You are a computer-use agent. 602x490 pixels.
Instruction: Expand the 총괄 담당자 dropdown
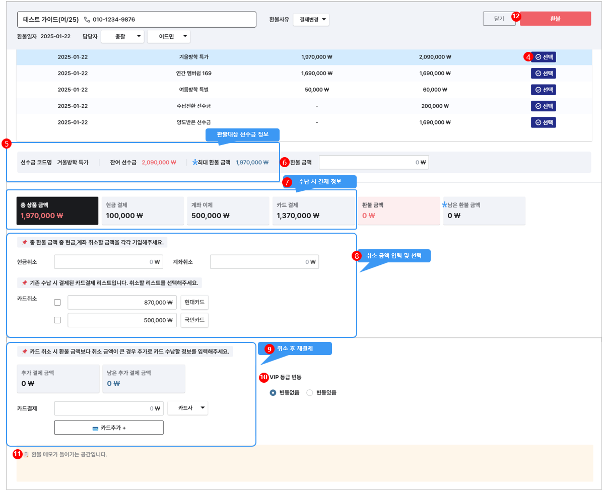click(122, 36)
